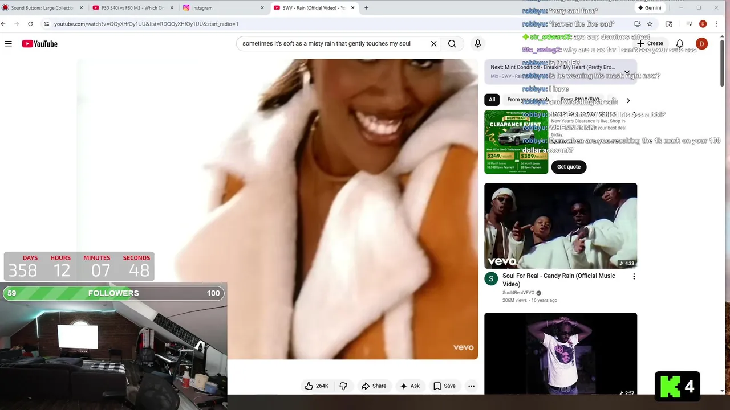Click the address bar URL
730x410 pixels.
[146, 24]
